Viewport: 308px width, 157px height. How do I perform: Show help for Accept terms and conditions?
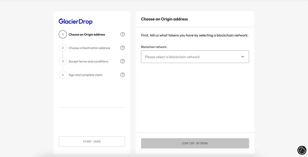123,61
